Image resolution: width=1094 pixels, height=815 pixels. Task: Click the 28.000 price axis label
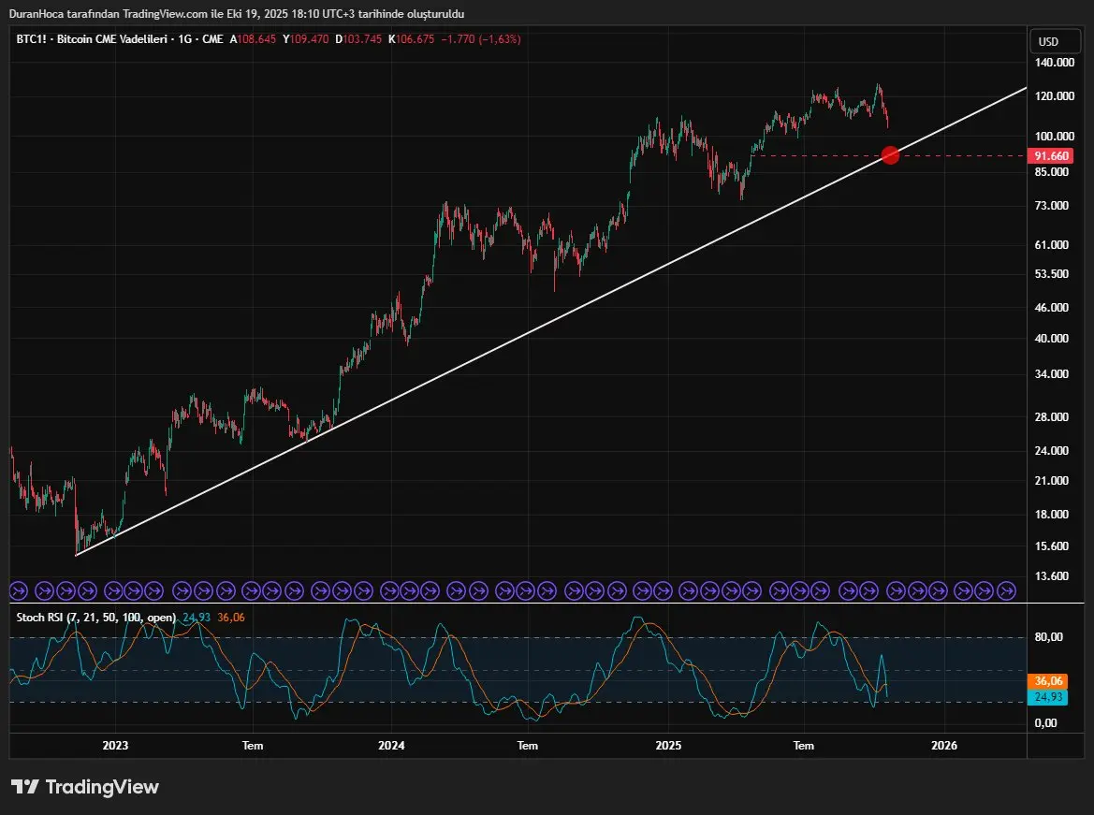click(1052, 416)
